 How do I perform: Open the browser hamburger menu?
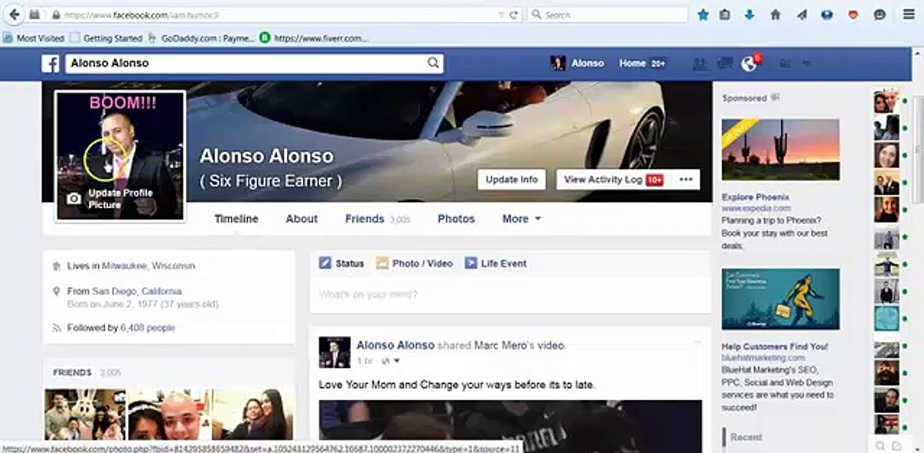click(x=909, y=14)
